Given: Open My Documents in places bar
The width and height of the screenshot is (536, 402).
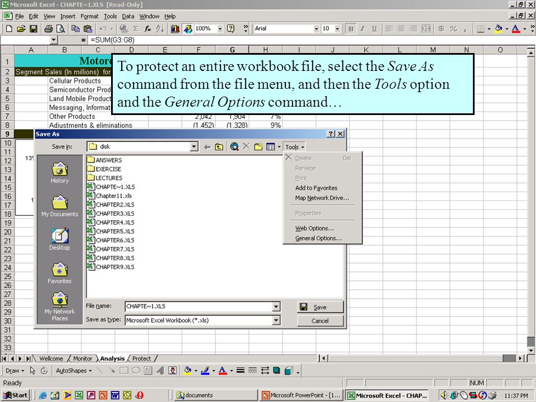Looking at the screenshot, I should [60, 206].
